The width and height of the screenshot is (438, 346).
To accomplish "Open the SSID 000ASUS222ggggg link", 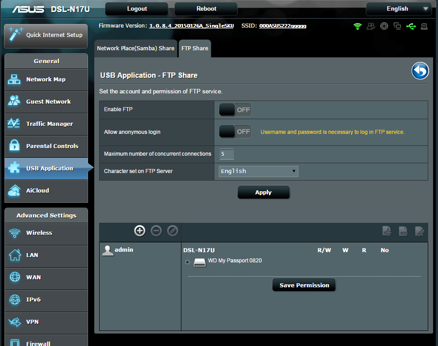I will (283, 26).
